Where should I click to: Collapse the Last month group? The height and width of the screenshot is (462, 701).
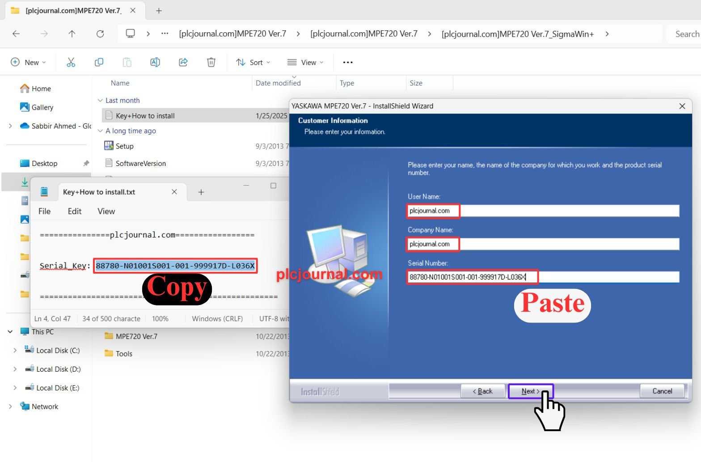[100, 100]
